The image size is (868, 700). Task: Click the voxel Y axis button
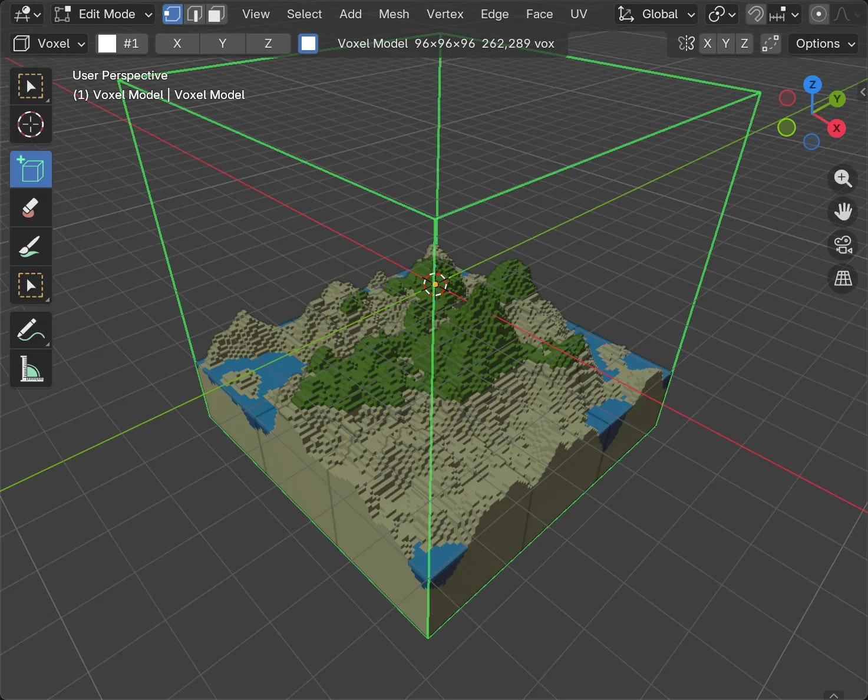(x=223, y=44)
